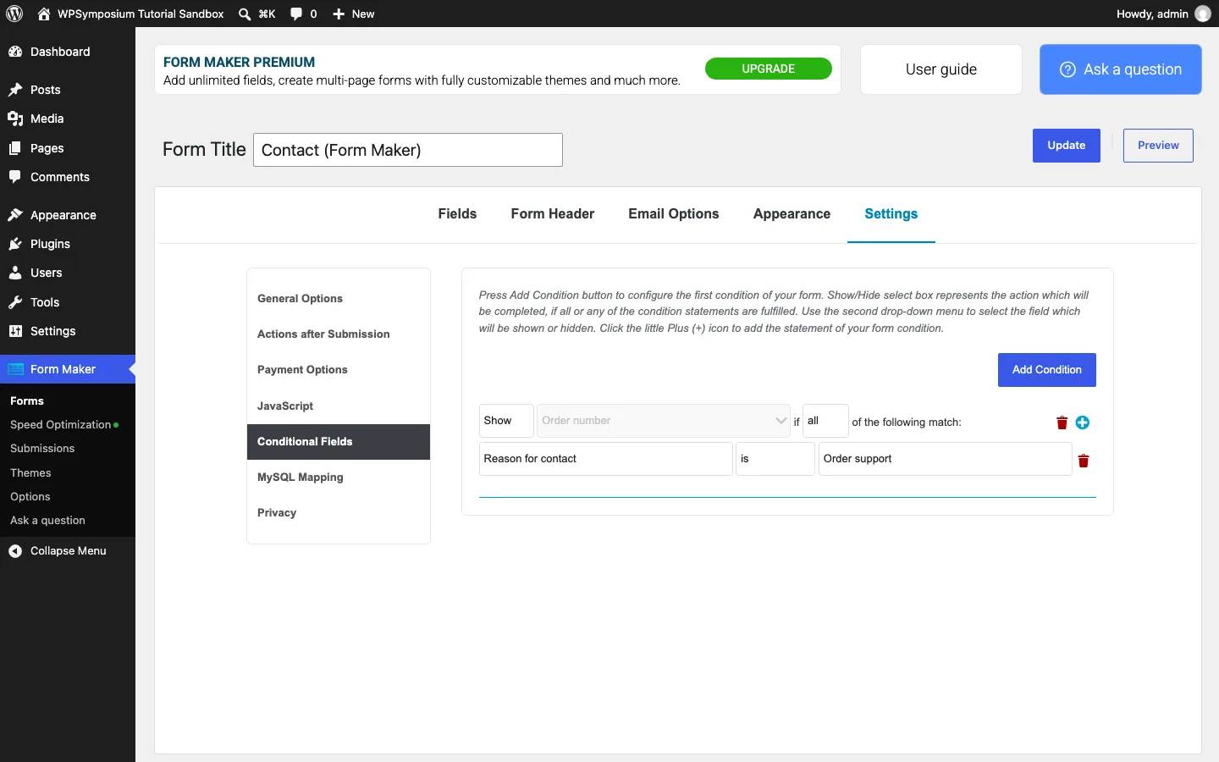
Task: Preview the form
Action: 1158,146
